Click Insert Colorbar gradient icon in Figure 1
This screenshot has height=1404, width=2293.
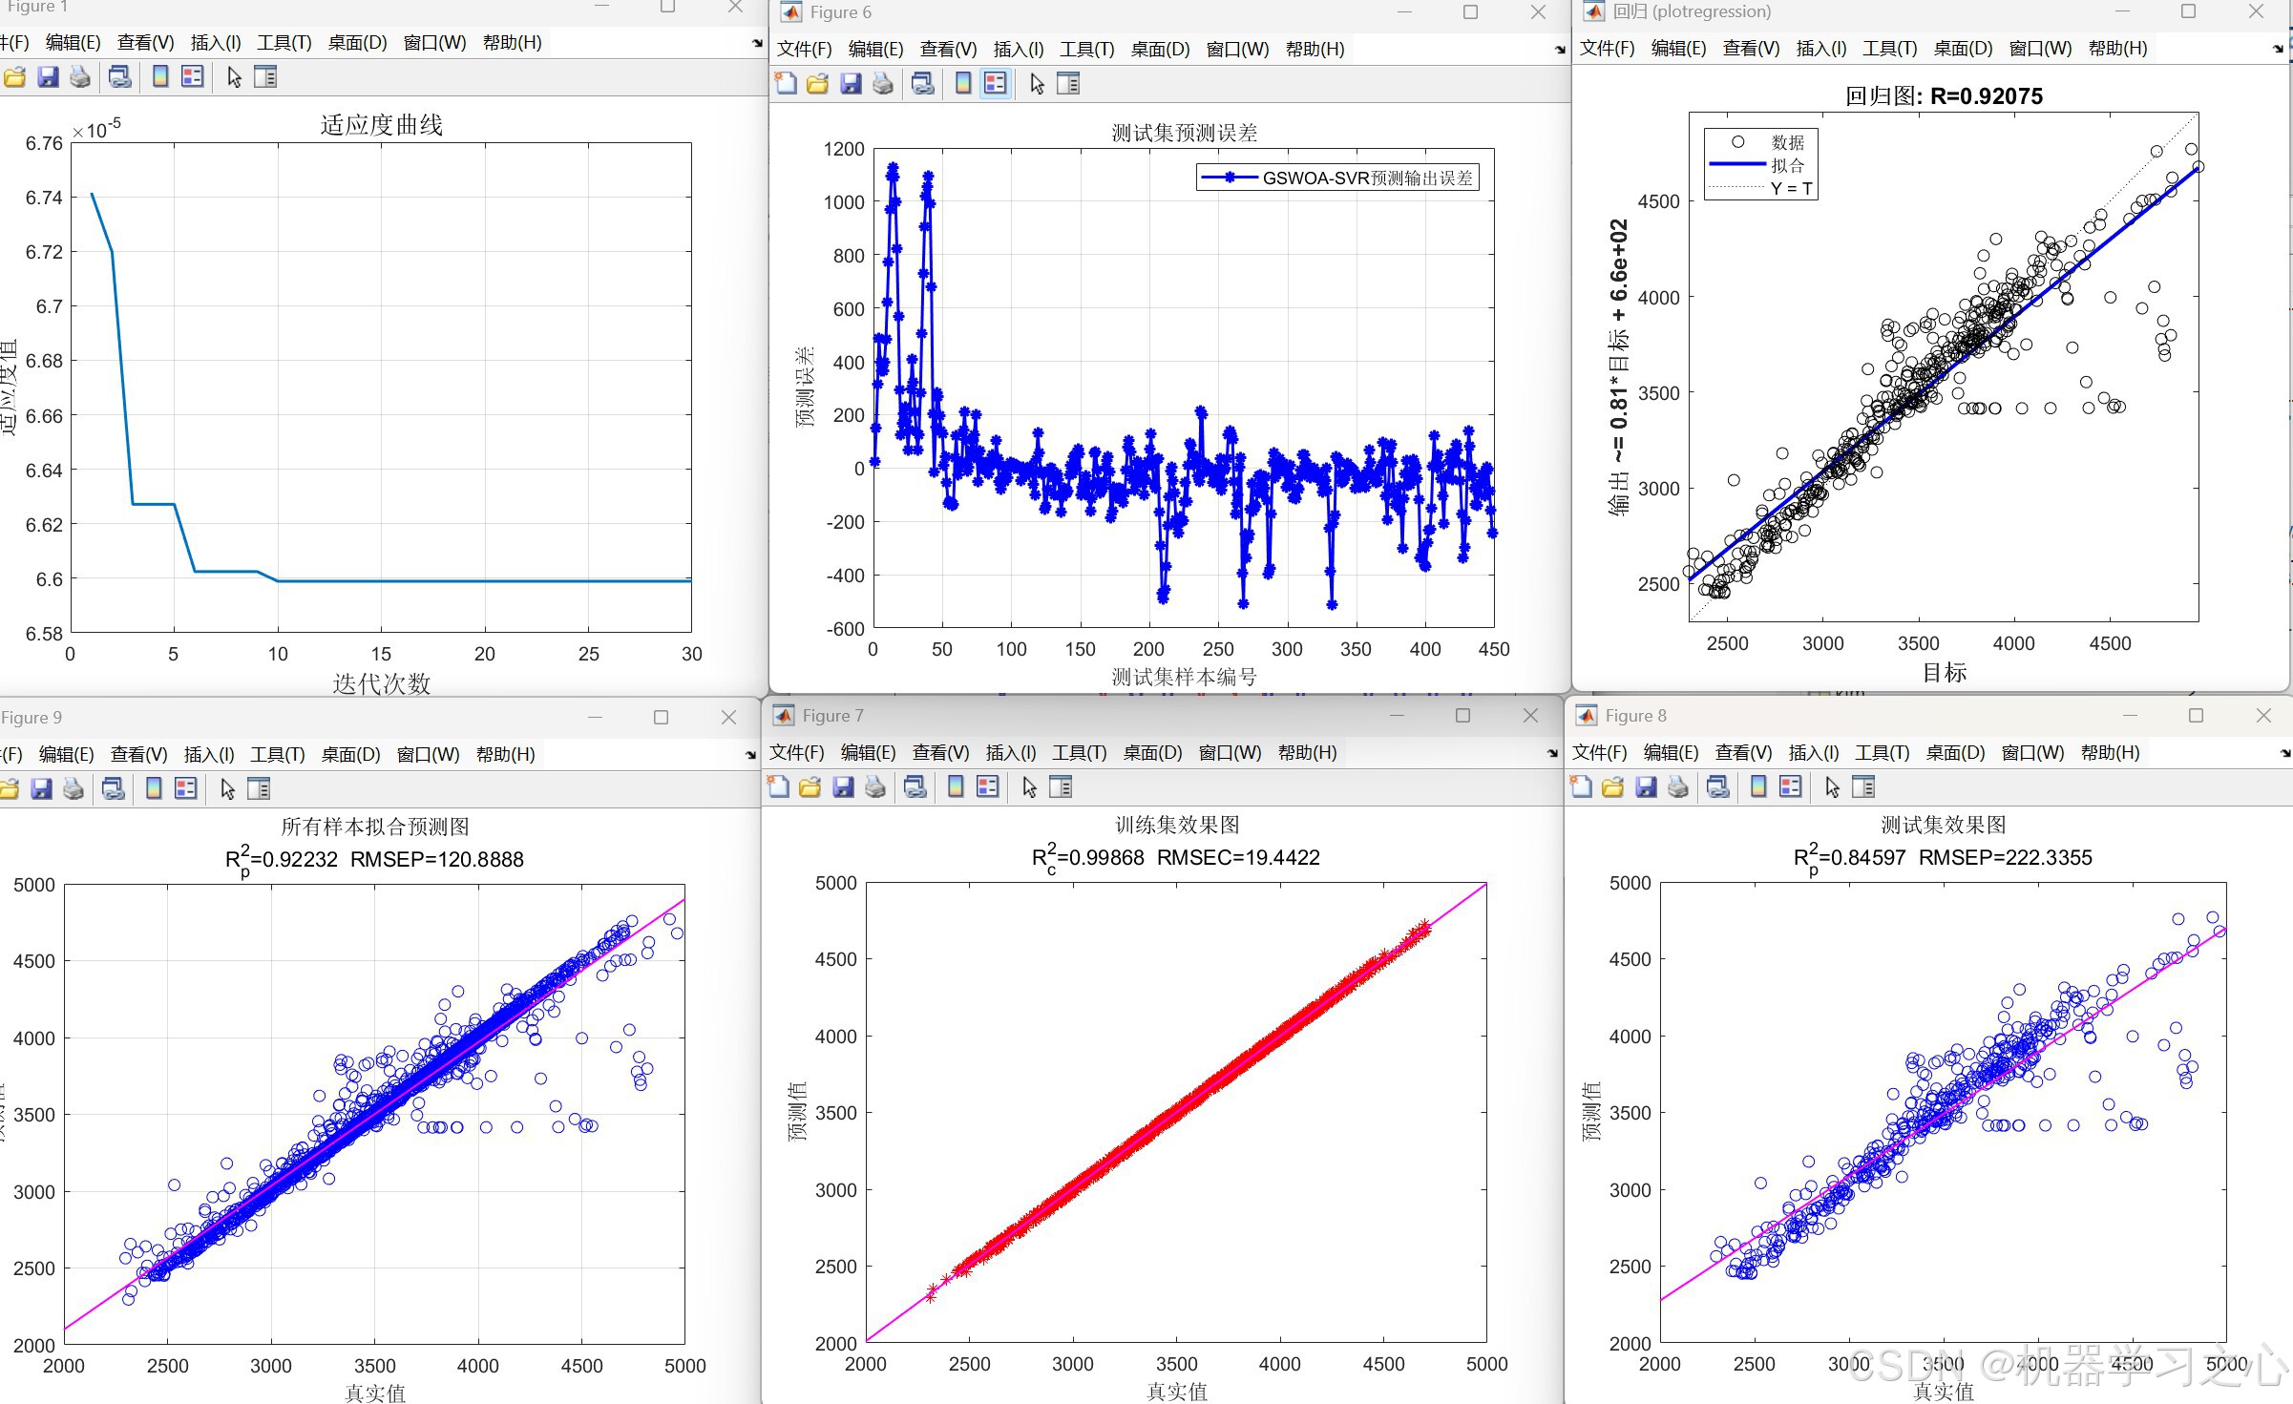[x=160, y=77]
